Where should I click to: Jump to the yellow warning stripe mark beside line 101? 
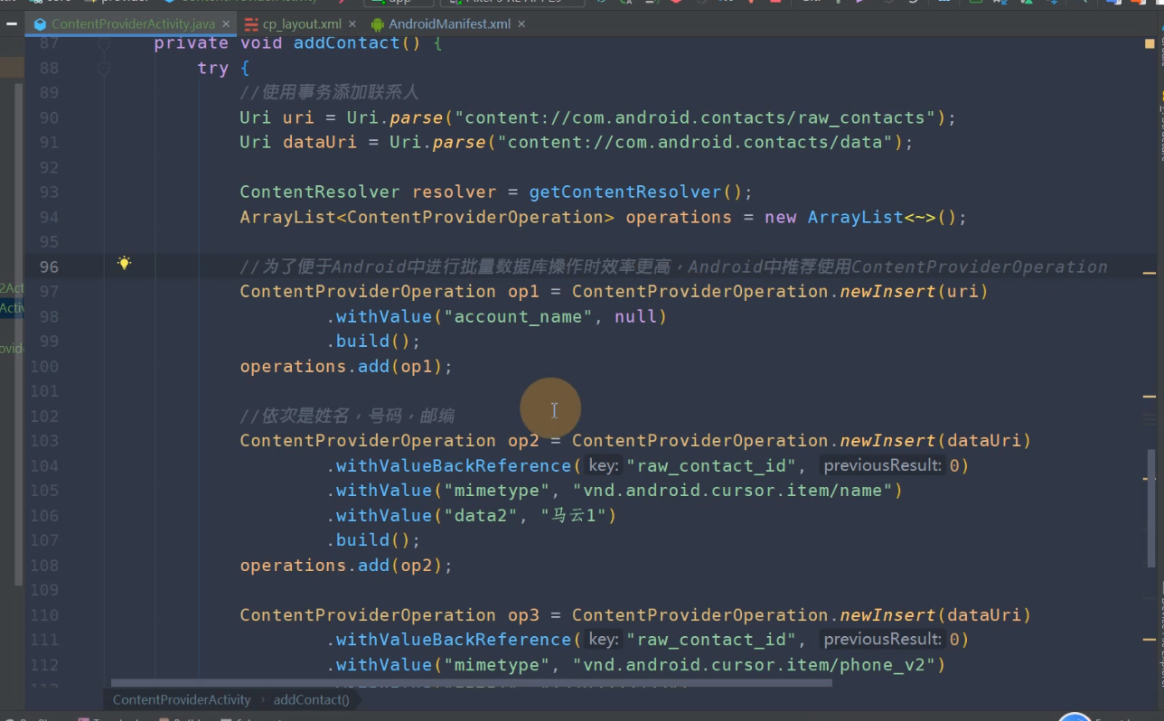pos(1150,397)
